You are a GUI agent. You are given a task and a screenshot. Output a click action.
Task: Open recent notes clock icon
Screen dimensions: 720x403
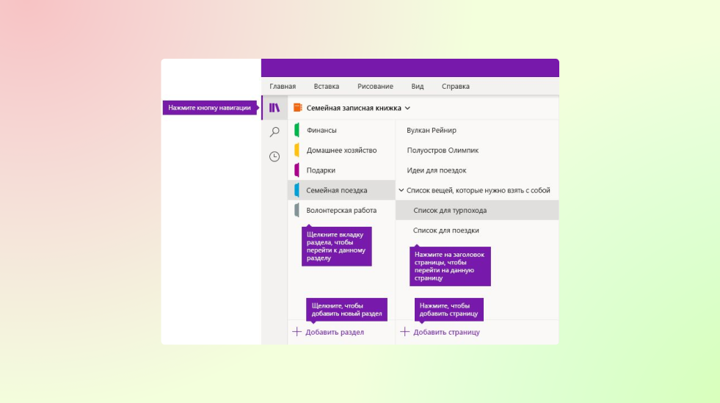[274, 156]
